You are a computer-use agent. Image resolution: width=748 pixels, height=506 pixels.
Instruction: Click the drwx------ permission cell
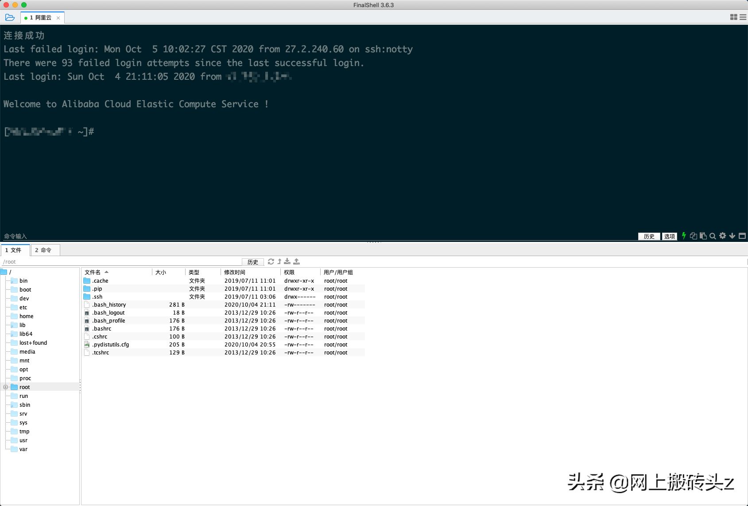[300, 296]
